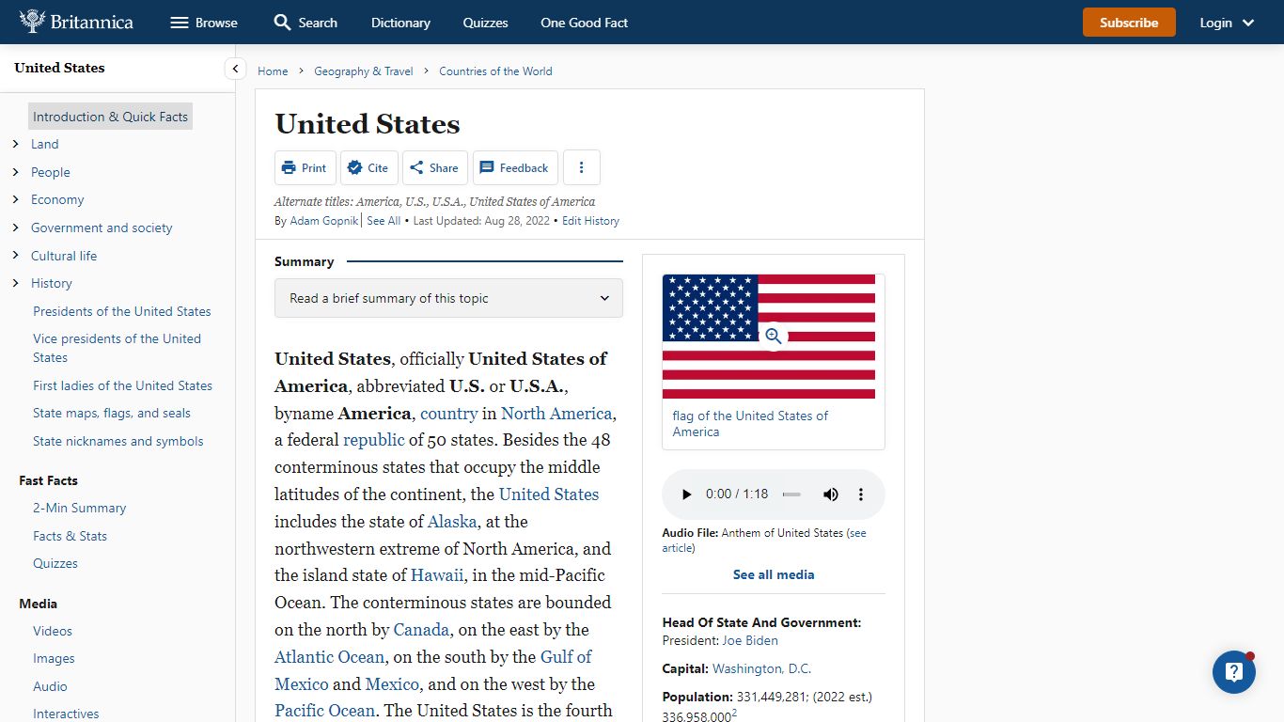Click the orange Subscribe button
Viewport: 1284px width, 722px height.
(1129, 23)
